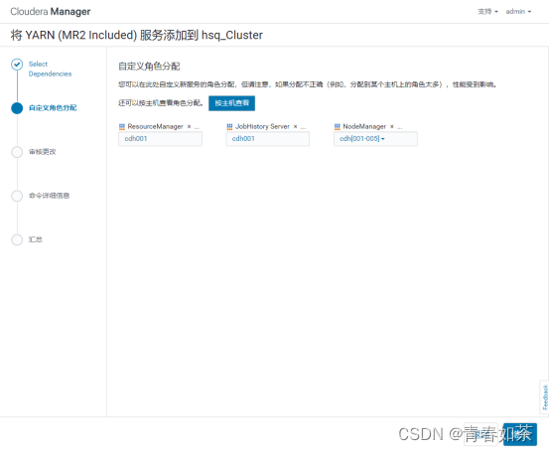Click the NodeManager role label

(x=364, y=126)
